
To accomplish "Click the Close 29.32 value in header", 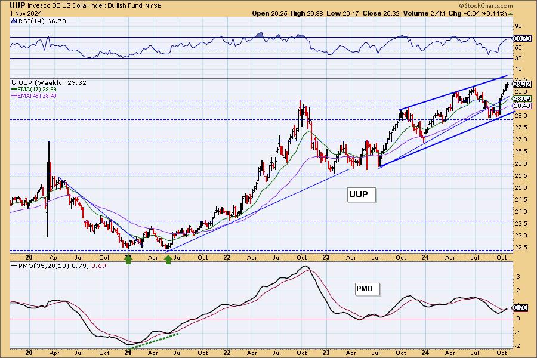I will 381,13.
